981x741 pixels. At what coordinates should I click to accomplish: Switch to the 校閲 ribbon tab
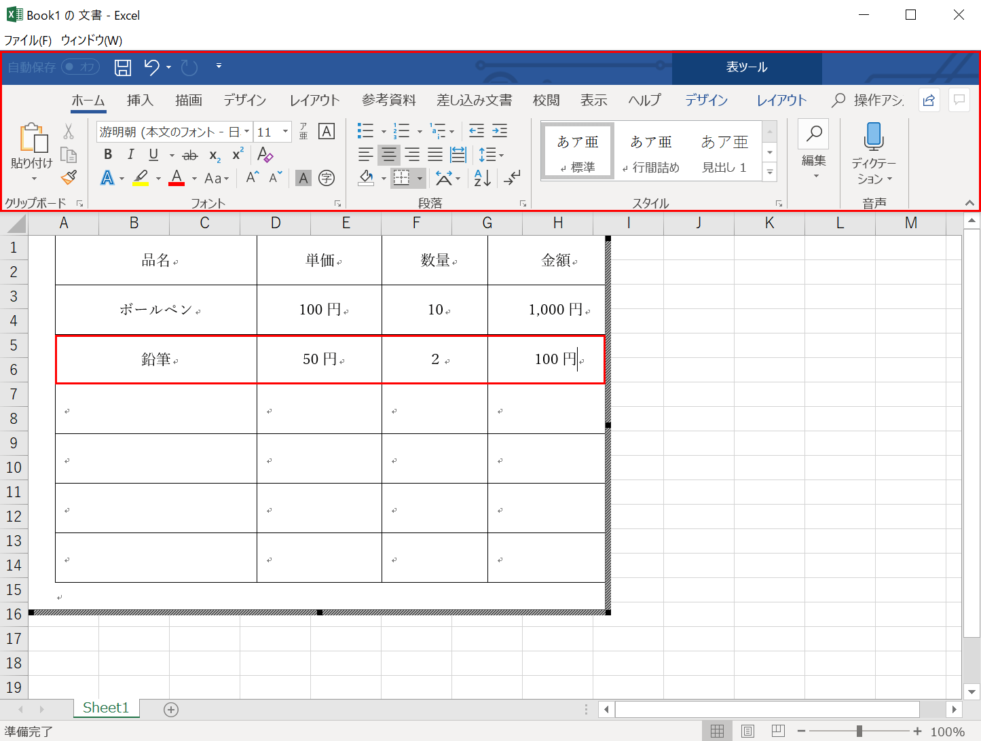point(547,101)
